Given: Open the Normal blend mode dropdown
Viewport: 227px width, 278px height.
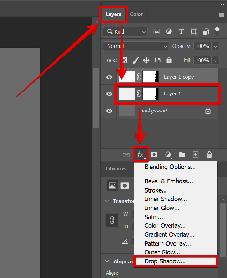Looking at the screenshot, I should coord(136,46).
